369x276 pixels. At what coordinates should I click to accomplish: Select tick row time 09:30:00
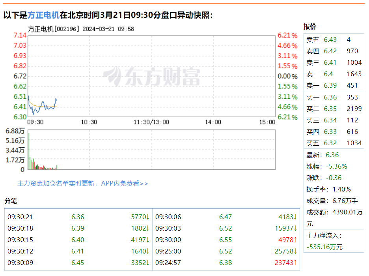click(x=168, y=240)
